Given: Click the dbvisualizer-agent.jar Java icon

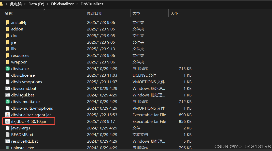Looking at the screenshot, I should pyautogui.click(x=7, y=115).
